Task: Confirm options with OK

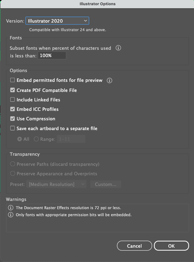Action: coord(171,246)
